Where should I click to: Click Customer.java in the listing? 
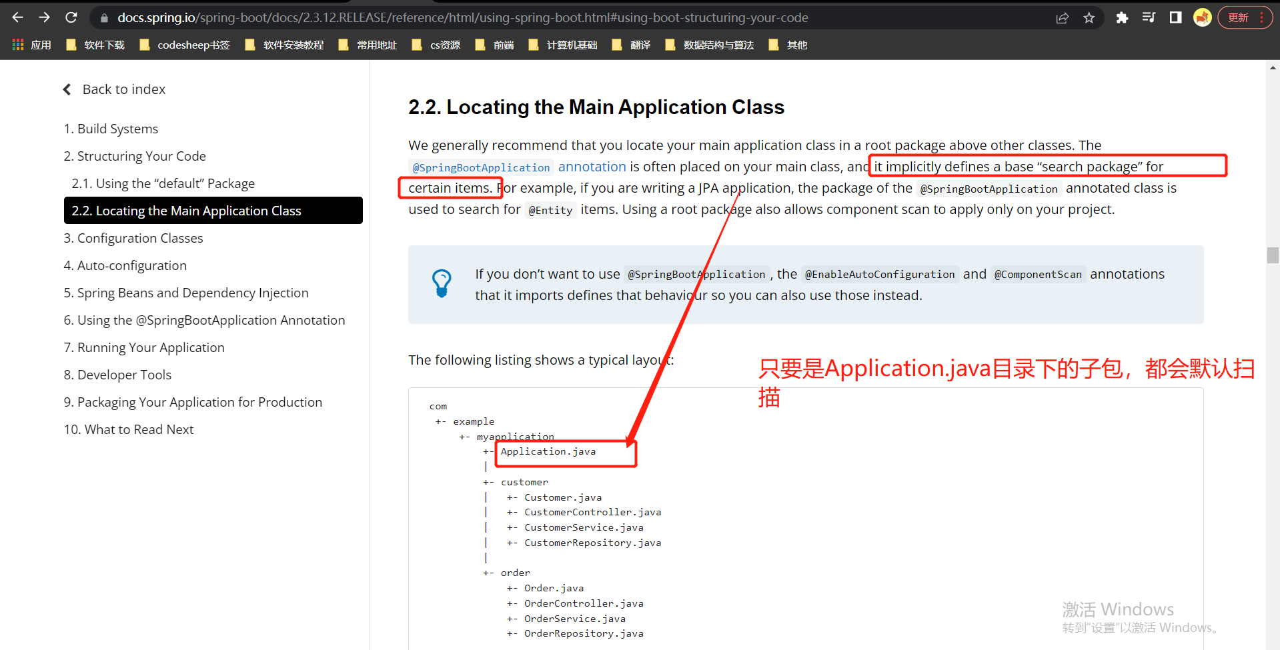click(x=563, y=497)
